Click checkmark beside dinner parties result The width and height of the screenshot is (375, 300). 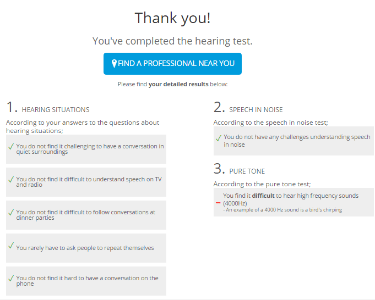pyautogui.click(x=11, y=213)
